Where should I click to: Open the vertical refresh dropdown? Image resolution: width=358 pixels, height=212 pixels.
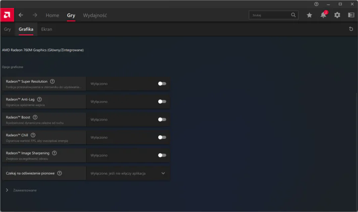128,174
